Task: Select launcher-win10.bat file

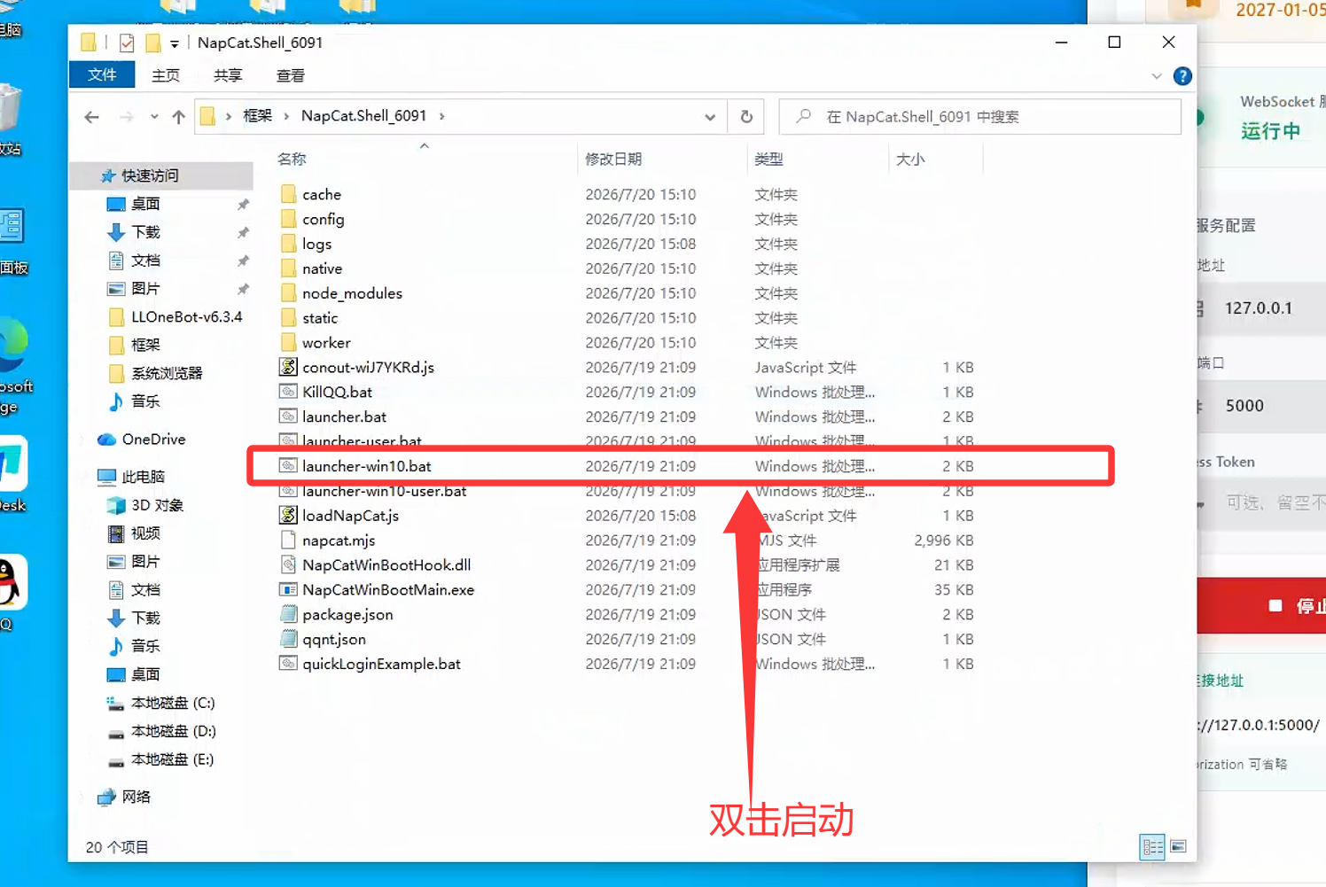Action: pyautogui.click(x=366, y=466)
